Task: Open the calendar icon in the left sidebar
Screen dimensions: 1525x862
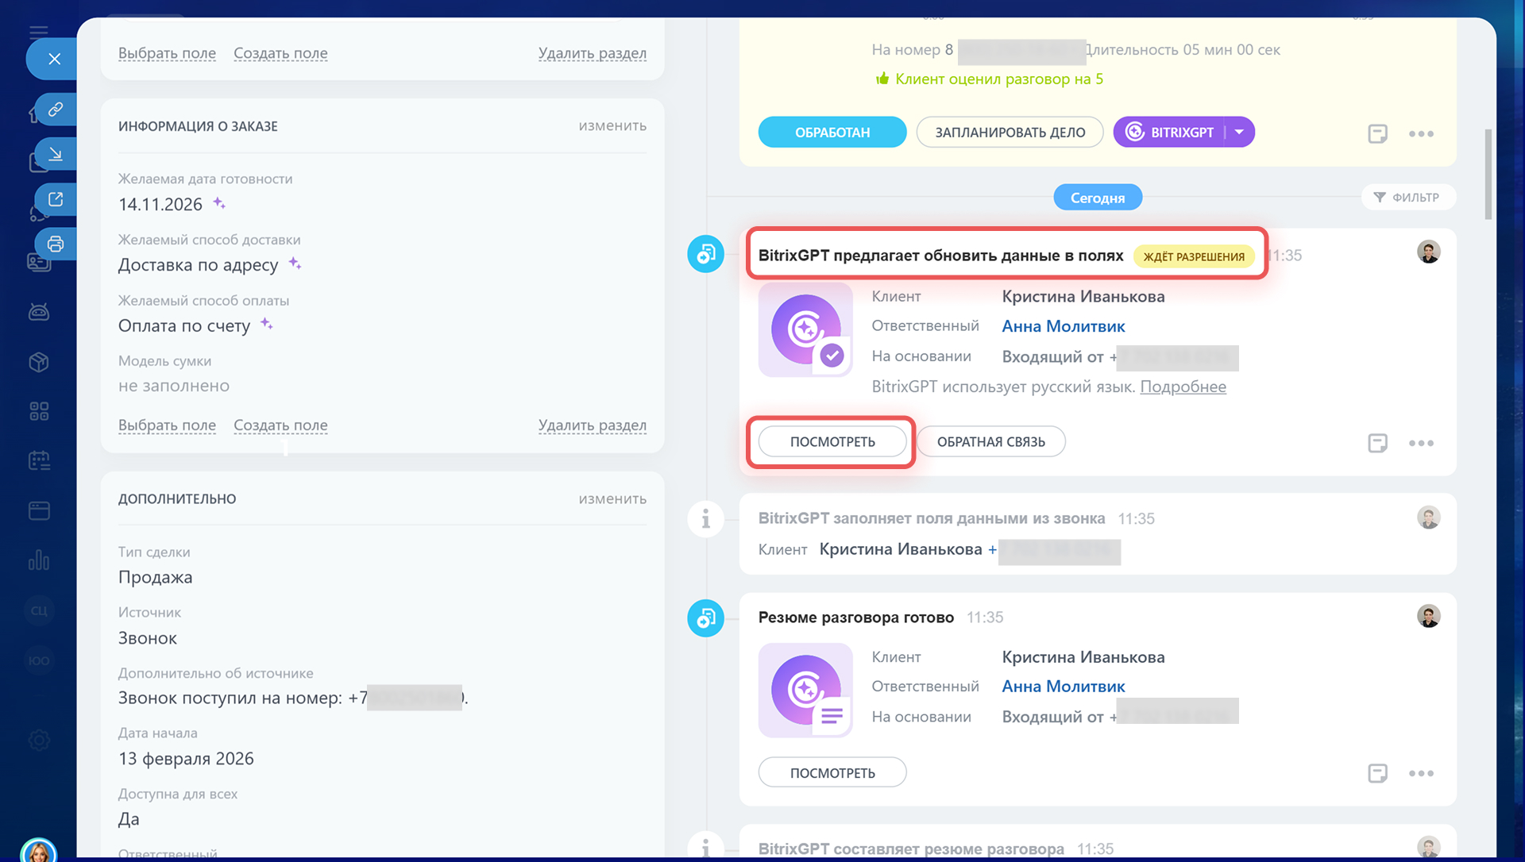Action: [x=39, y=460]
